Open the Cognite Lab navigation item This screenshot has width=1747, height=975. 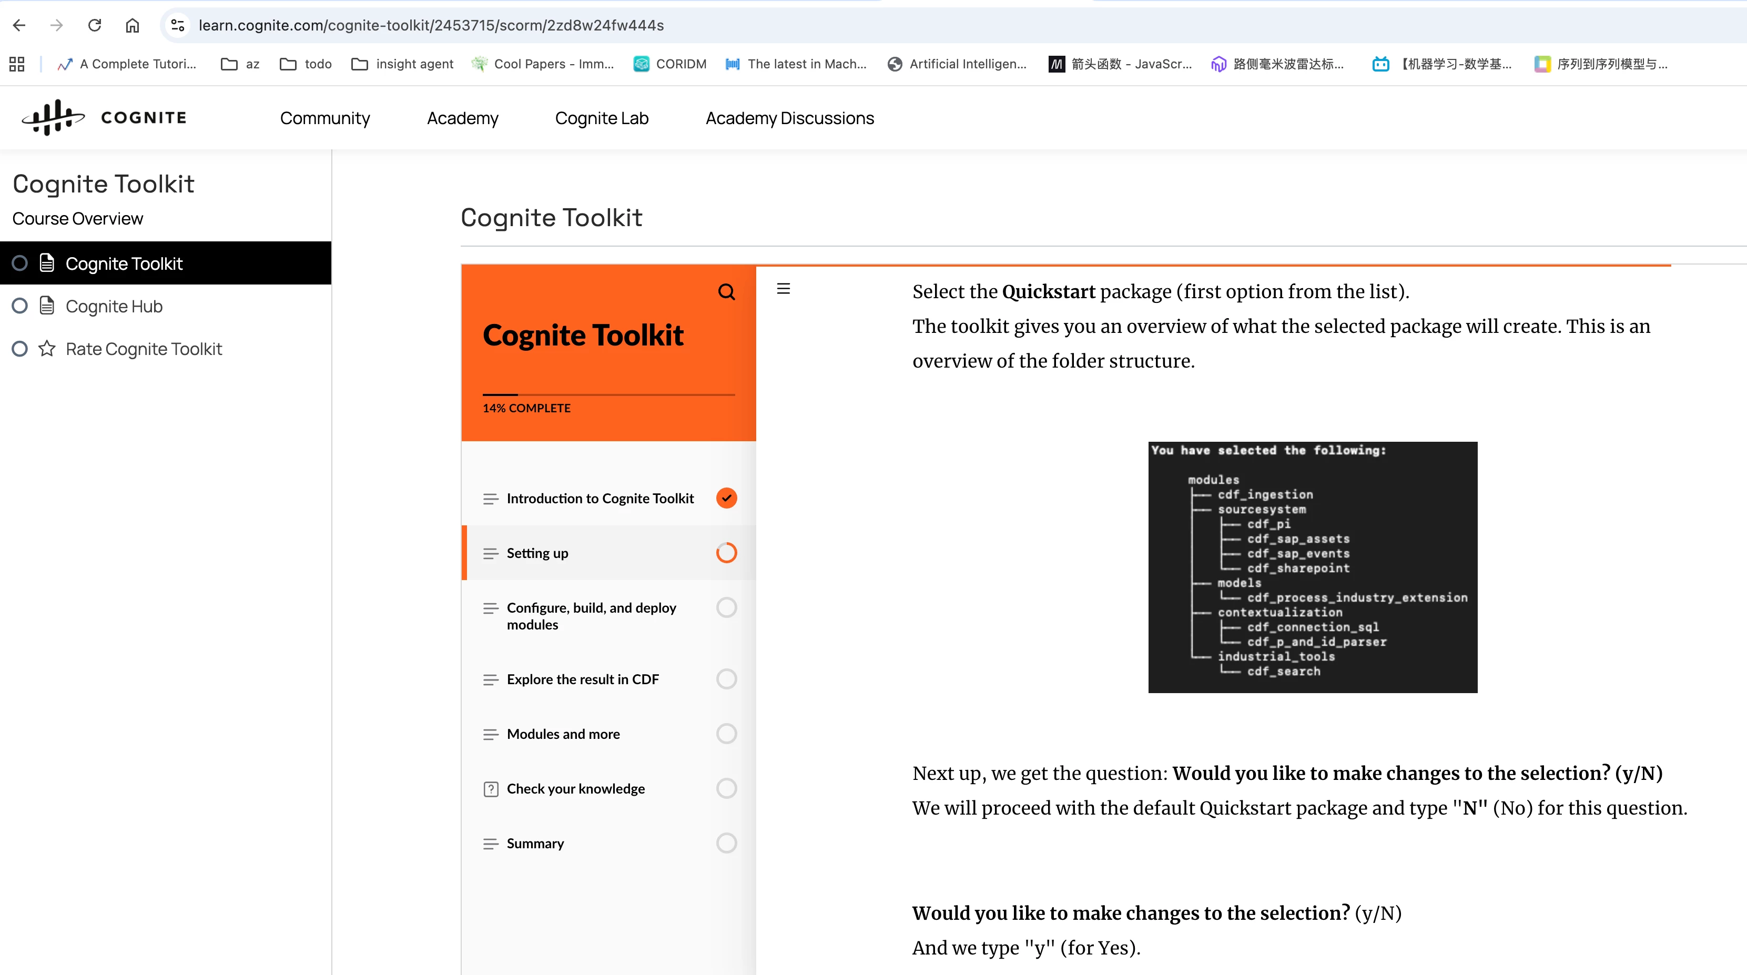[x=602, y=118]
